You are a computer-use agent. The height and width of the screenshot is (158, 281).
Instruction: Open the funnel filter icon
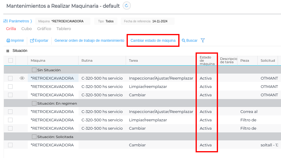(x=203, y=41)
